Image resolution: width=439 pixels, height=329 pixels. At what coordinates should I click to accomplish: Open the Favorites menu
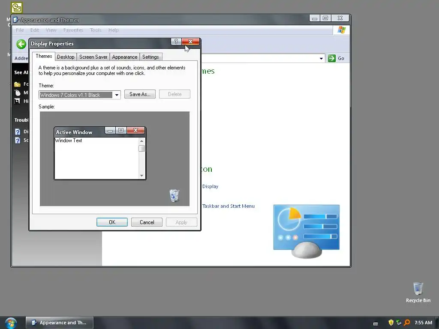pos(73,30)
